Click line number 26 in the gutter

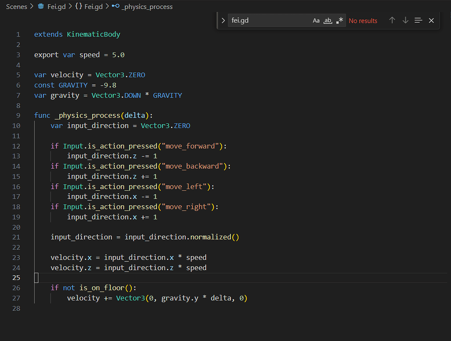(16, 288)
